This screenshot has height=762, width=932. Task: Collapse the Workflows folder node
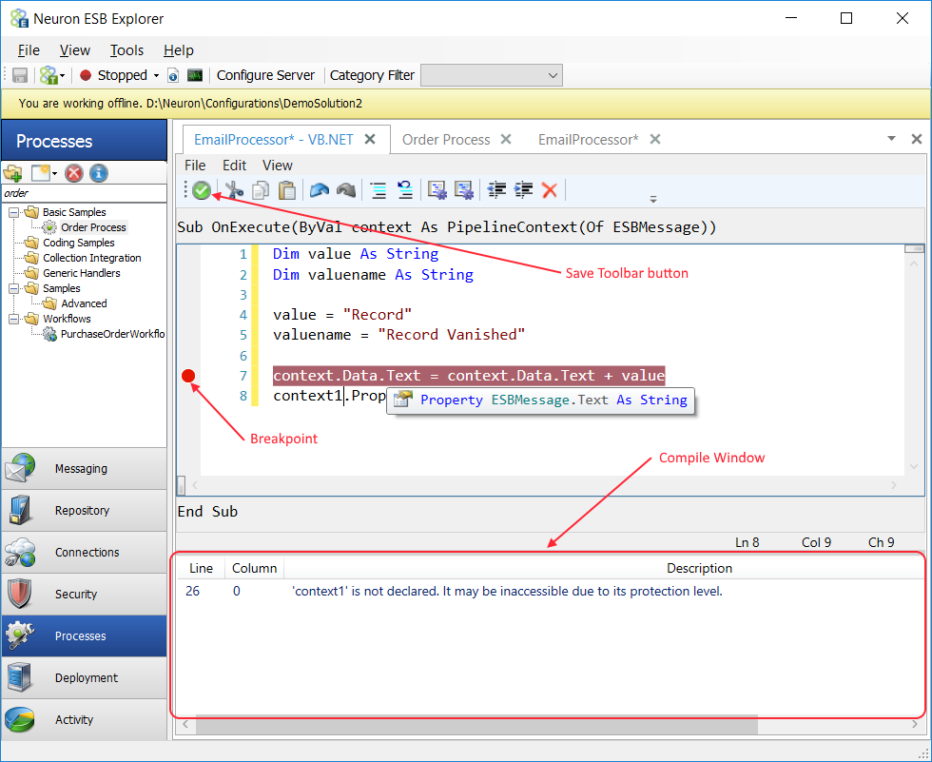[x=13, y=319]
